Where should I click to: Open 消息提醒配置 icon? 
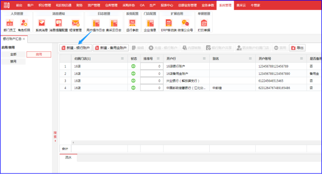(x=58, y=25)
